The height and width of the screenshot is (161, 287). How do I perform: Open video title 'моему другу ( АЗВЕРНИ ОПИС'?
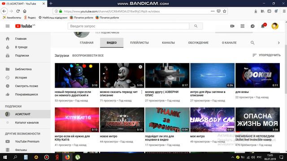click(162, 93)
